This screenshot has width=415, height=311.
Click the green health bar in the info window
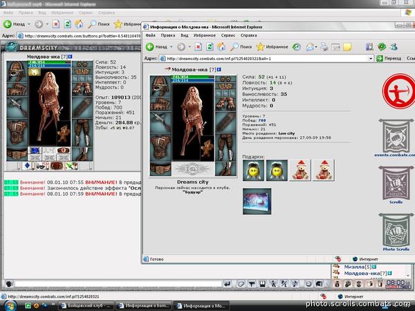click(x=193, y=77)
